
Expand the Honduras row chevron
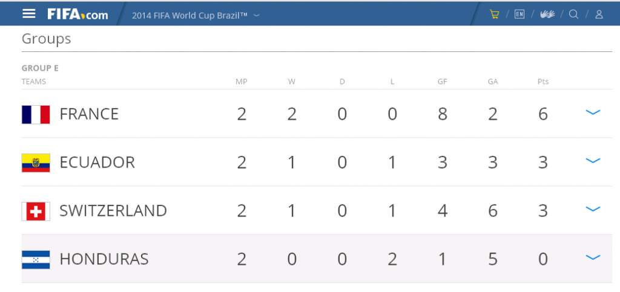pyautogui.click(x=593, y=258)
